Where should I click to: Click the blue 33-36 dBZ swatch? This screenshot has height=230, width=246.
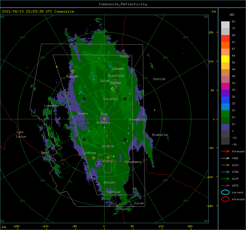(x=225, y=100)
